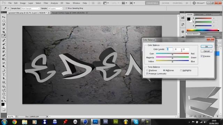This screenshot has width=223, height=125.
Task: Click the Cyan-Red slider handle
Action: (172, 55)
